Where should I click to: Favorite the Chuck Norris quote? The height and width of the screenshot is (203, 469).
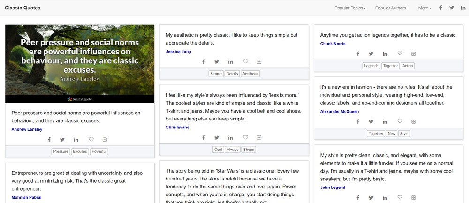click(400, 53)
